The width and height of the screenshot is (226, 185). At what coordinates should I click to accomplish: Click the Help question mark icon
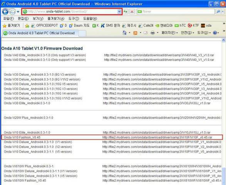click(x=215, y=33)
